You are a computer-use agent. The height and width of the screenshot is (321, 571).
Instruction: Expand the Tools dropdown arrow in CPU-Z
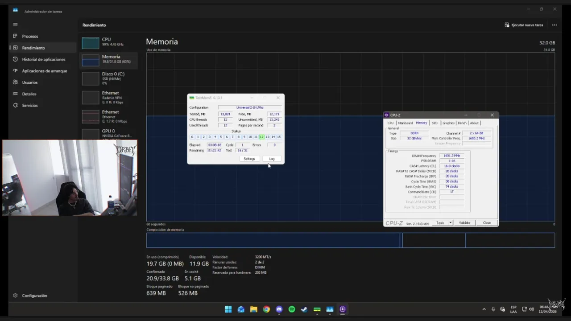(x=451, y=223)
